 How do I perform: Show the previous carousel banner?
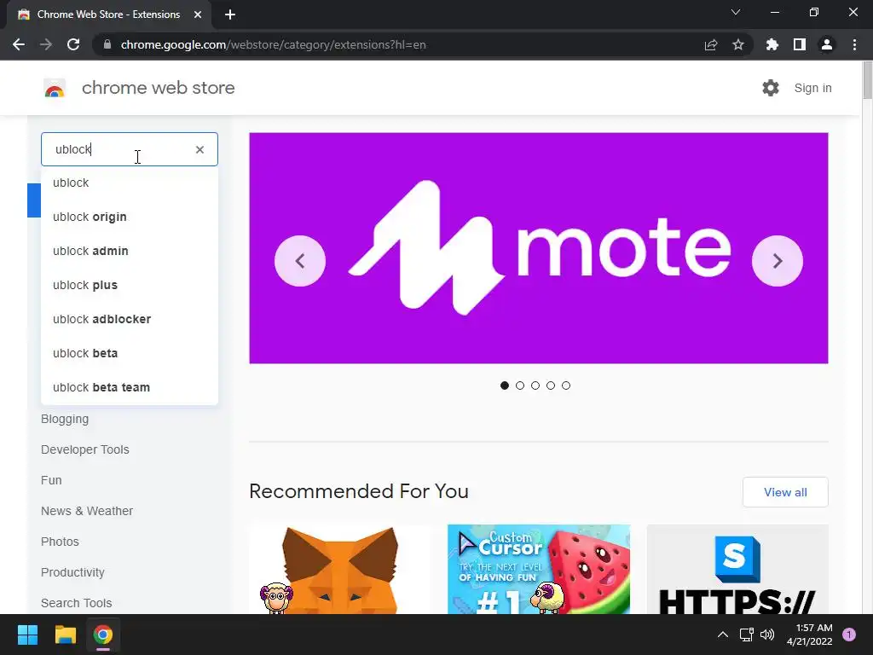click(x=300, y=261)
